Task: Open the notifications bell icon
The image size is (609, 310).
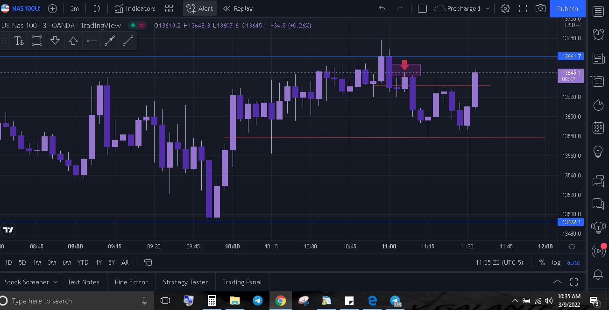Action: point(598,275)
